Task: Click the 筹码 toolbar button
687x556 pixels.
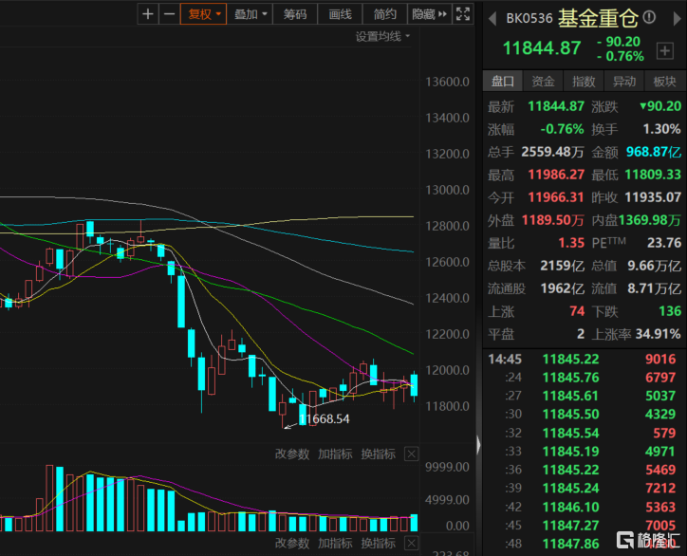Action: coord(295,14)
